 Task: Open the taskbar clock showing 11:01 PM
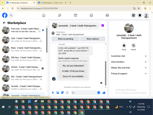(x=141, y=107)
